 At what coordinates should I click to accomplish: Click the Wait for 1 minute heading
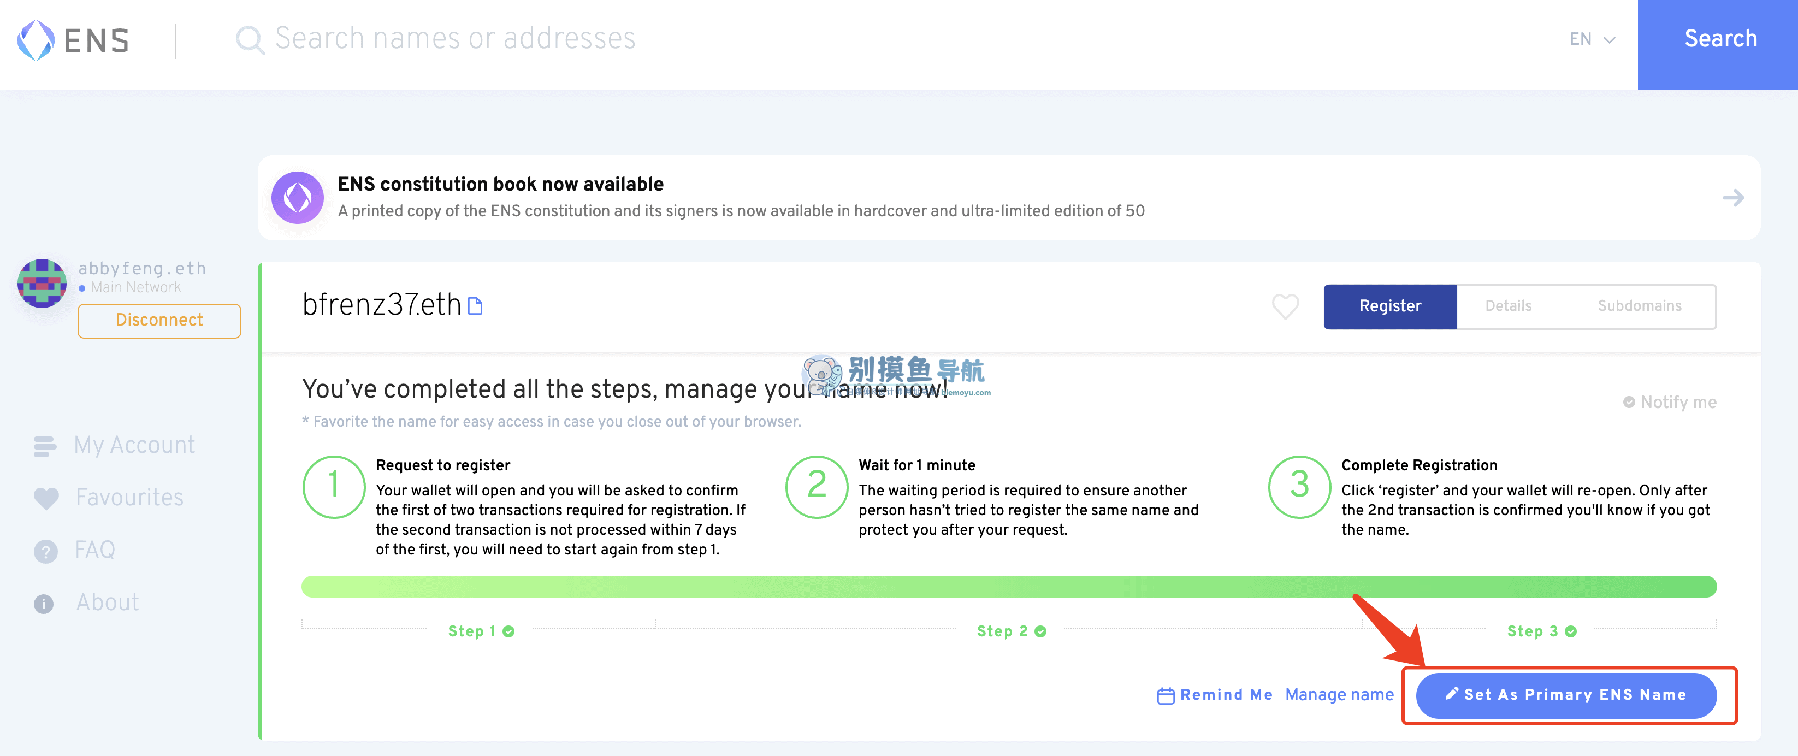click(916, 465)
